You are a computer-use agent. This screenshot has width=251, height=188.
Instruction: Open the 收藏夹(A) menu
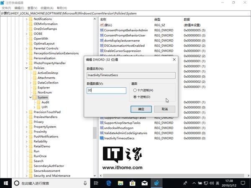[47, 8]
